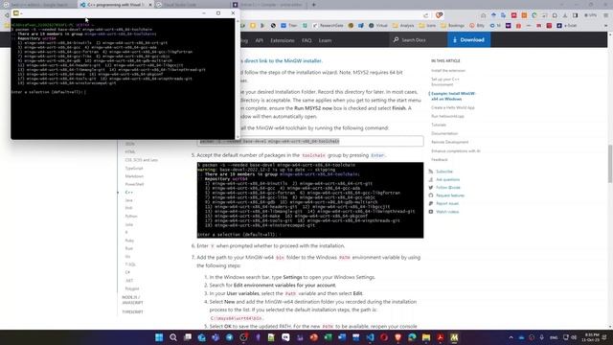The image size is (613, 345).
Task: Follow the direct link to the MinGW installer
Action: (283, 61)
